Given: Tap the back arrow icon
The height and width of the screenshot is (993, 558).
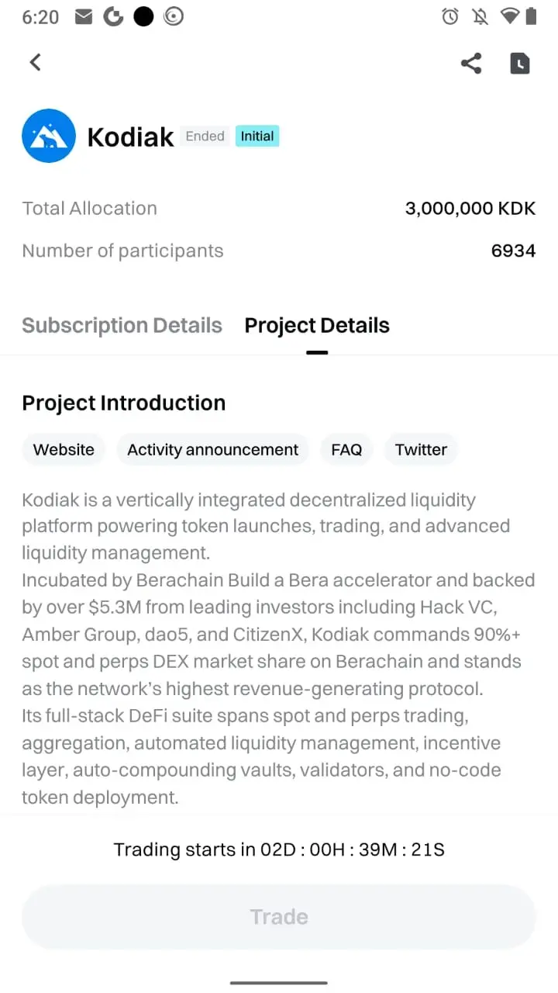Looking at the screenshot, I should tap(35, 63).
